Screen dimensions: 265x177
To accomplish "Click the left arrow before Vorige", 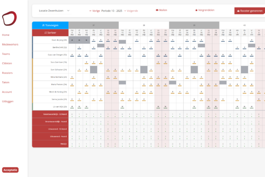I will [x=91, y=11].
